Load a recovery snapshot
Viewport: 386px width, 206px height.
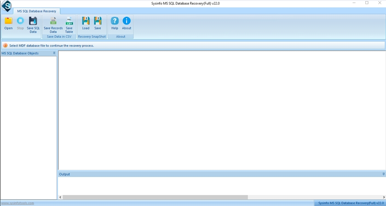point(86,23)
